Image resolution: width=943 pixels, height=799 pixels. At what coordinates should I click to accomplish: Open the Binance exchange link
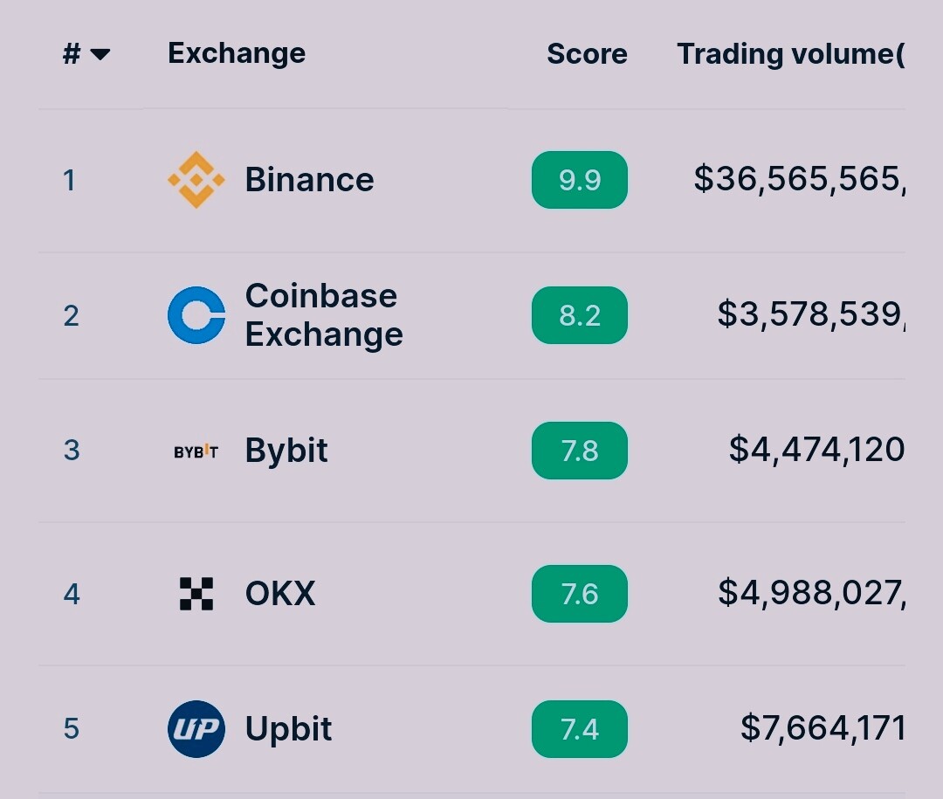[309, 179]
